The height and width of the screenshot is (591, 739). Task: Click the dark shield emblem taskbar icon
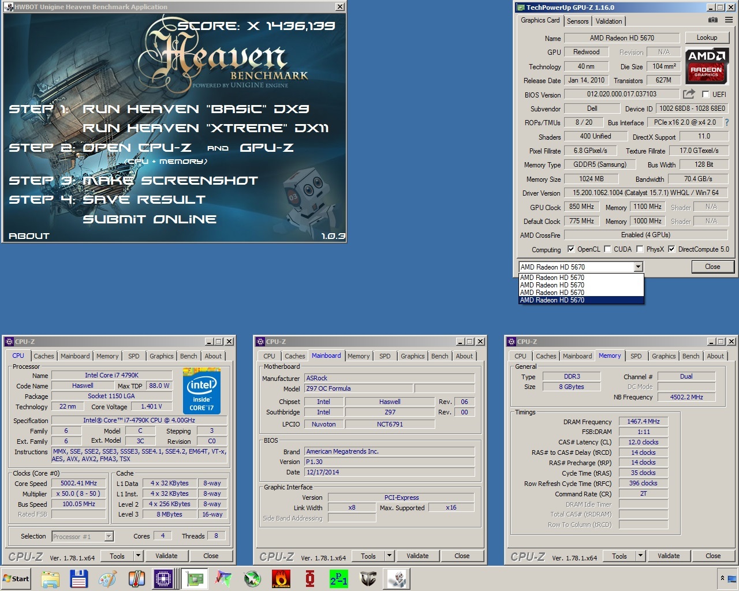pos(368,578)
